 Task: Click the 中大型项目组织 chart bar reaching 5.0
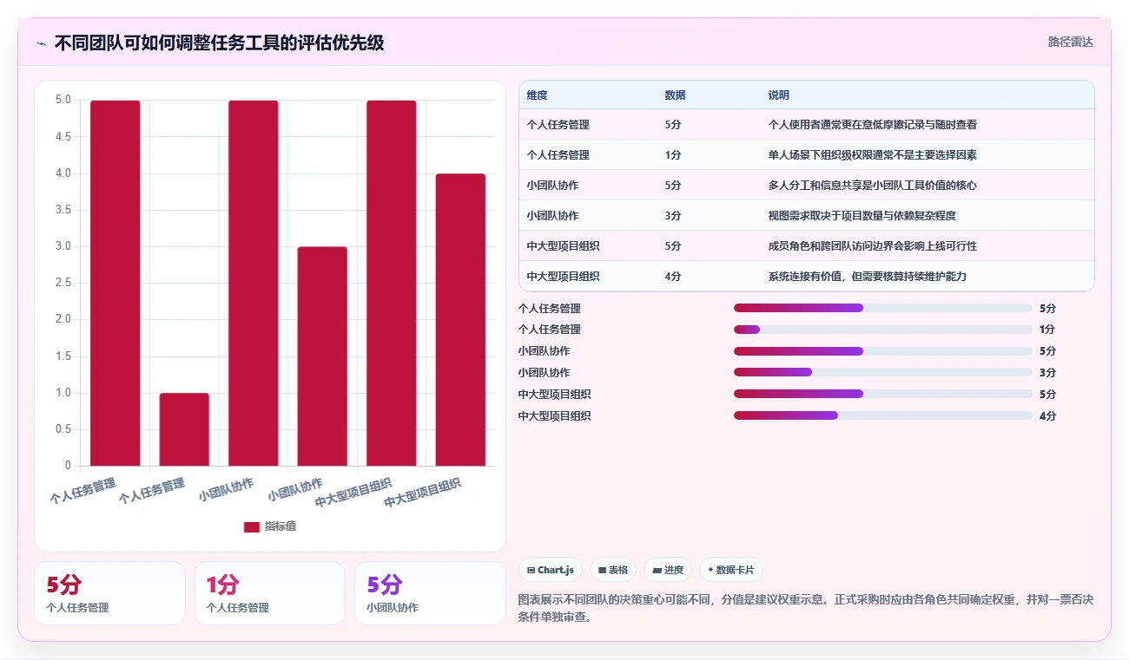pos(392,284)
